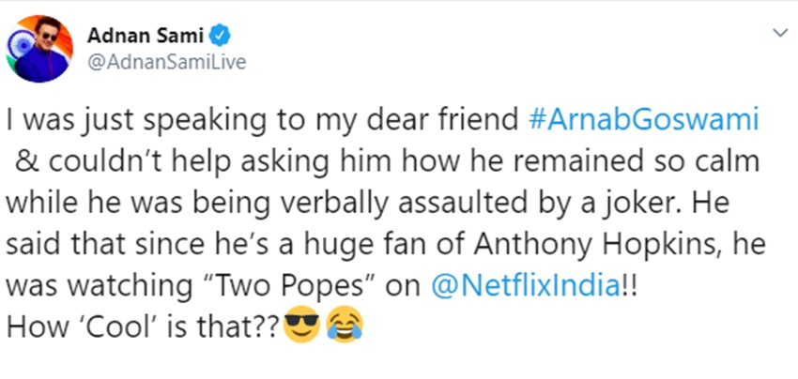Click the blue verified badge icon

(219, 37)
